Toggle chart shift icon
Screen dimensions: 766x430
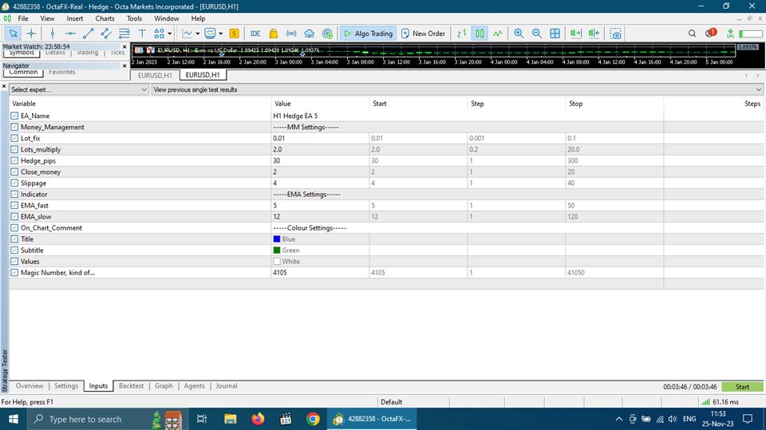(x=594, y=34)
